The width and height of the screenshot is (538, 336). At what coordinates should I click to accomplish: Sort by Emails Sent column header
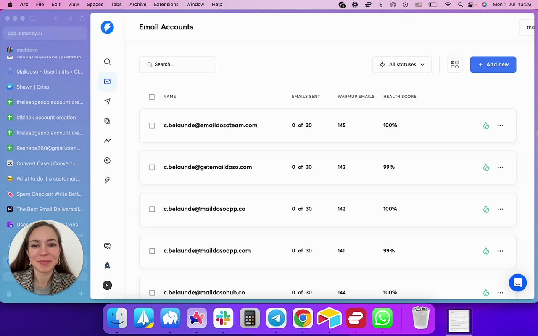pos(306,97)
